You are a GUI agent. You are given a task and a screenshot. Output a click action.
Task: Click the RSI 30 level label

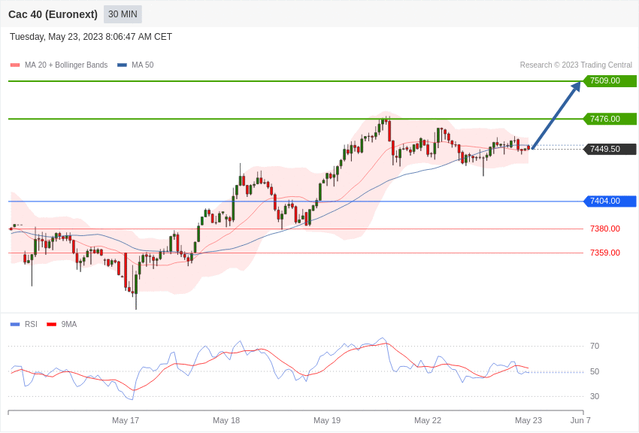click(594, 396)
